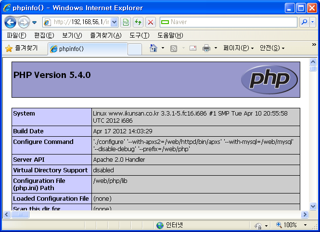Click the Read Mail envelope icon

pos(193,48)
